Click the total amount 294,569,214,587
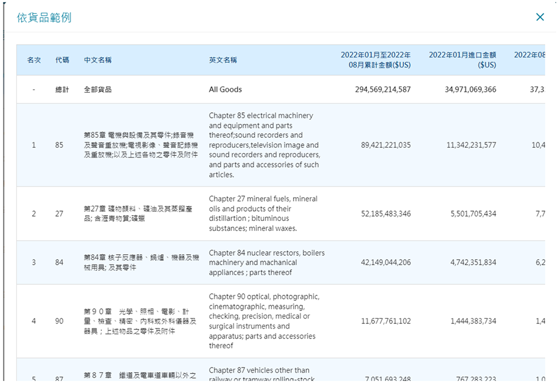The height and width of the screenshot is (385, 558). coord(383,90)
